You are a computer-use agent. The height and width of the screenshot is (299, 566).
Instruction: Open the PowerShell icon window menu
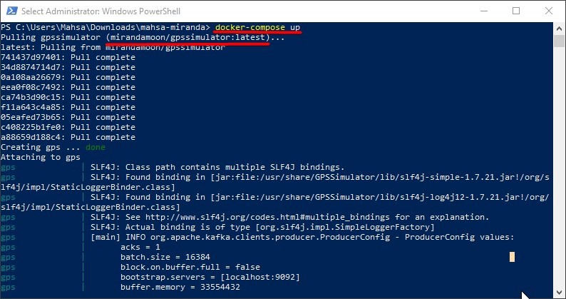11,11
